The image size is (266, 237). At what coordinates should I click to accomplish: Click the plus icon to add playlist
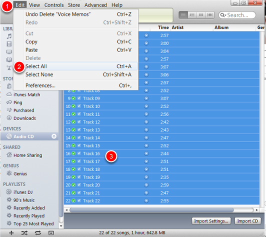coord(11,233)
